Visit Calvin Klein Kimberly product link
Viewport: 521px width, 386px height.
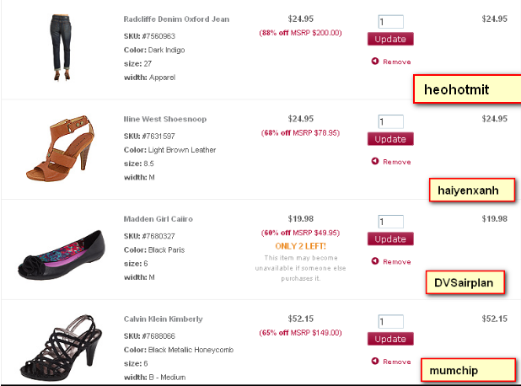click(x=163, y=319)
